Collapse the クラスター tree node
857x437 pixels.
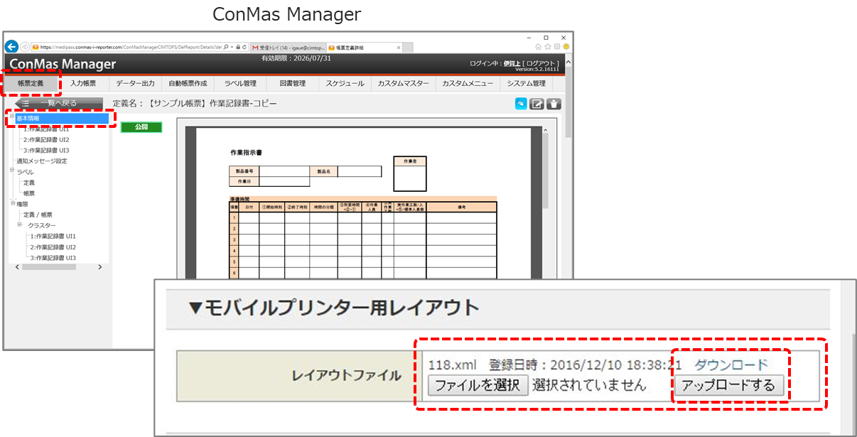pos(20,225)
